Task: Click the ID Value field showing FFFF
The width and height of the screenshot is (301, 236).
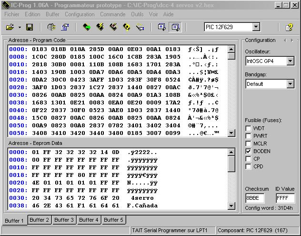Action: [285, 198]
